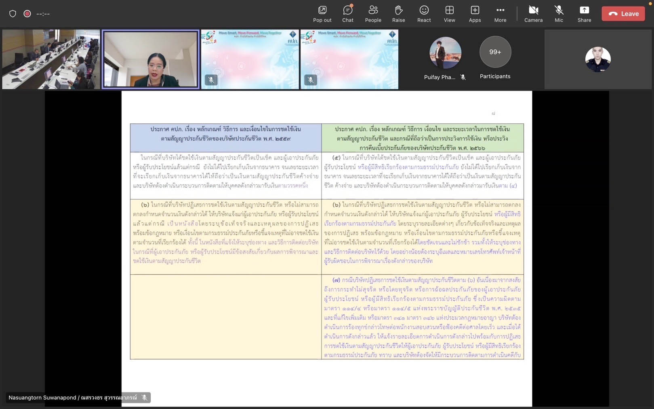Select the active speaker woman's video tile

pos(150,59)
